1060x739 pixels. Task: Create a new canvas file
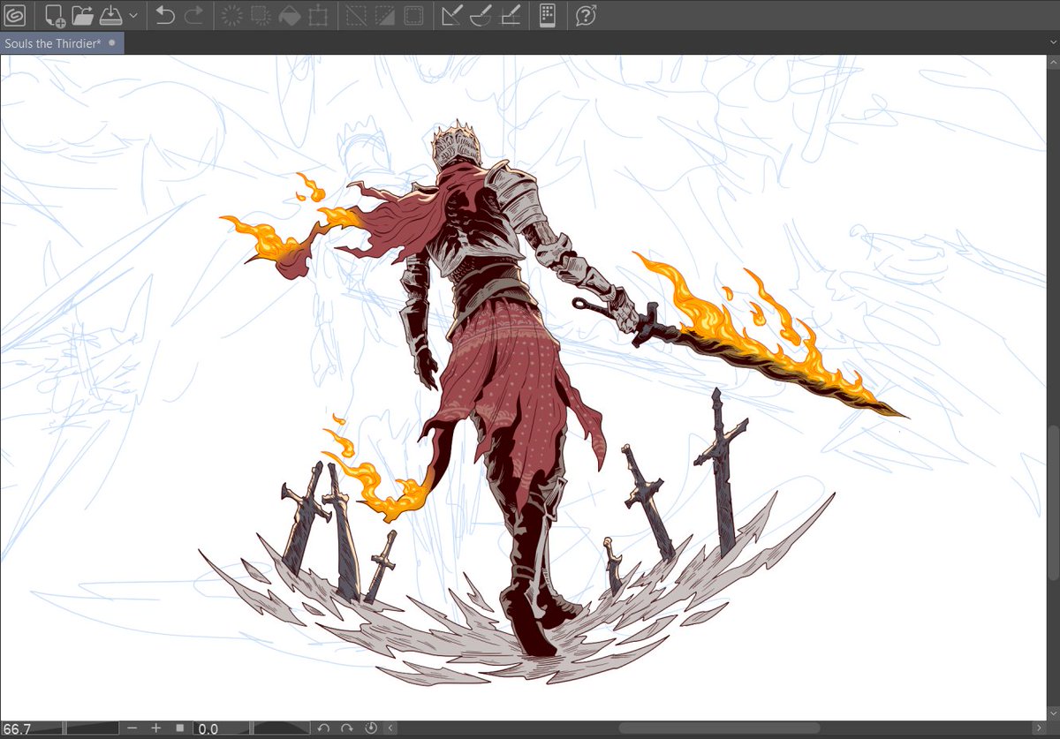55,14
